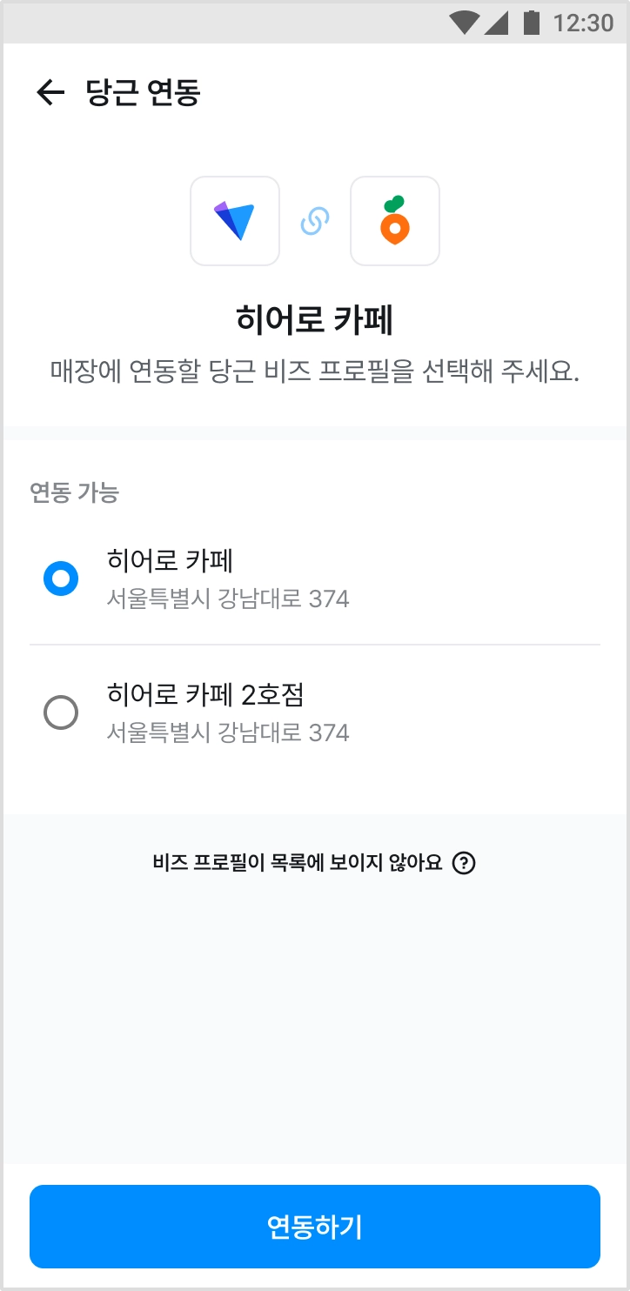Choose the 히어로 카페 2호점 profile name
Image resolution: width=630 pixels, height=1291 pixels.
[x=205, y=695]
